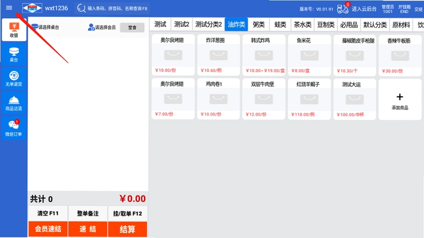Click 挂/取单 F12 hold order button
Viewport: 424px width, 238px height.
pos(127,214)
